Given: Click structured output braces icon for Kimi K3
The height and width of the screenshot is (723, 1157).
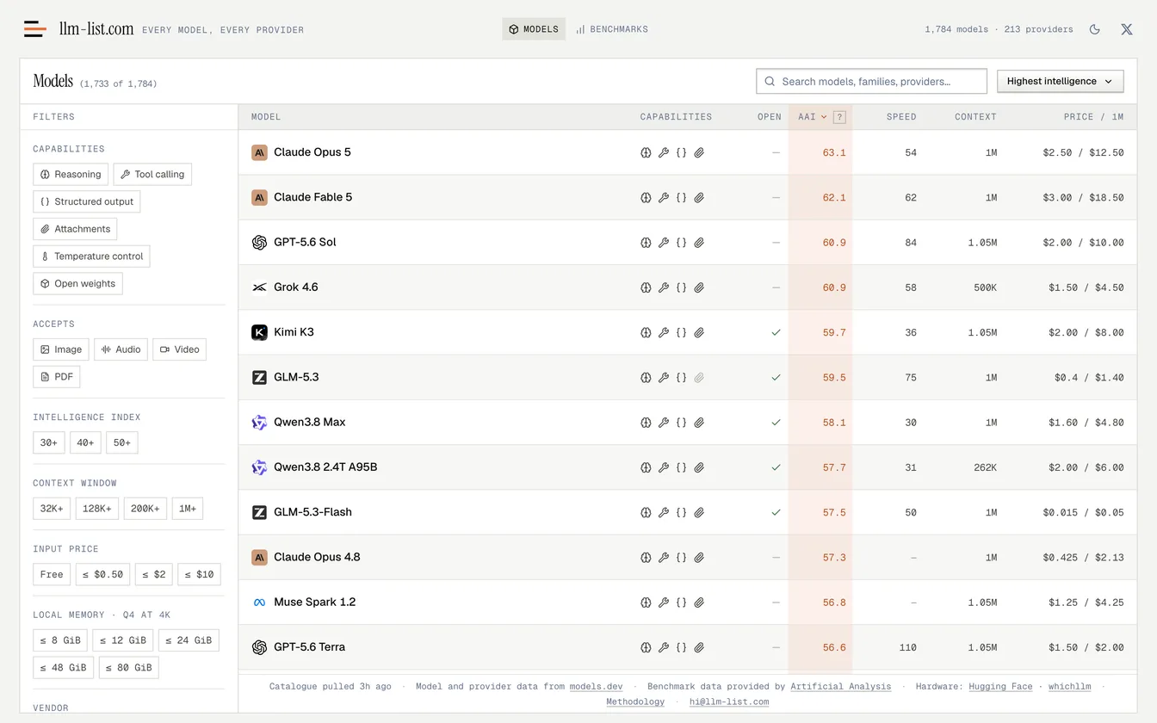Looking at the screenshot, I should (681, 332).
